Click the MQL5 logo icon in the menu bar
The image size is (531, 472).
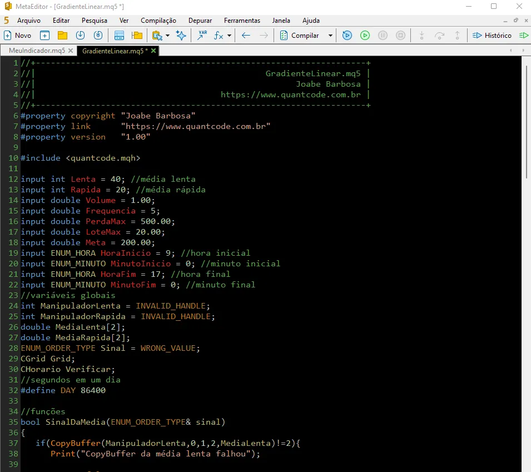[7, 21]
